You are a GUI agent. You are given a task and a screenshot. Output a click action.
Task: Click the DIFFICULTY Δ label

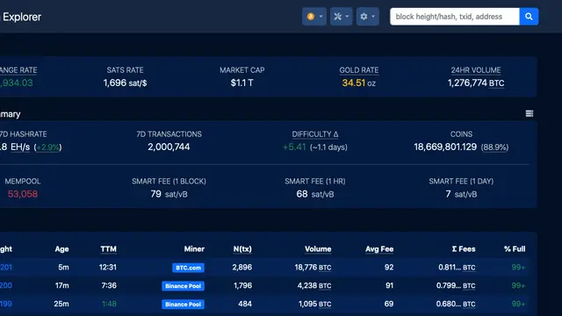pos(314,134)
